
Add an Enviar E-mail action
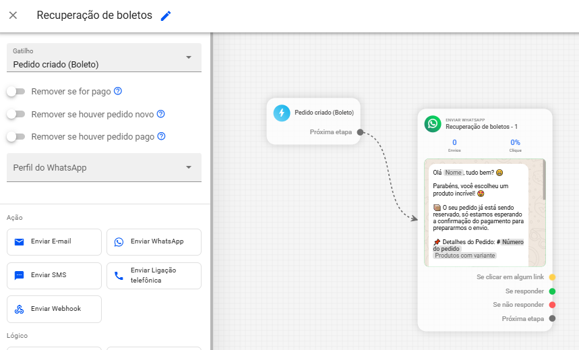pos(54,241)
